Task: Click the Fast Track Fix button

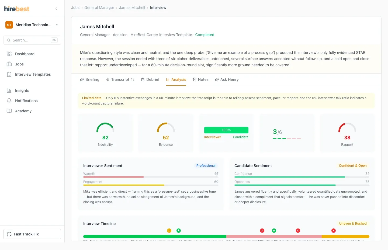Action: [32, 234]
